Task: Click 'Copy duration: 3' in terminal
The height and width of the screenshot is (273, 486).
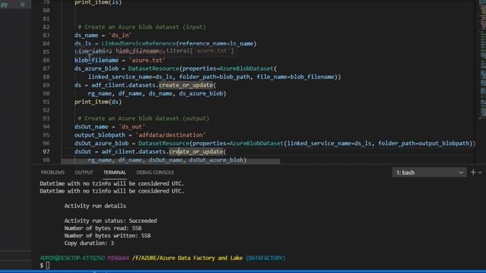Action: tap(89, 243)
